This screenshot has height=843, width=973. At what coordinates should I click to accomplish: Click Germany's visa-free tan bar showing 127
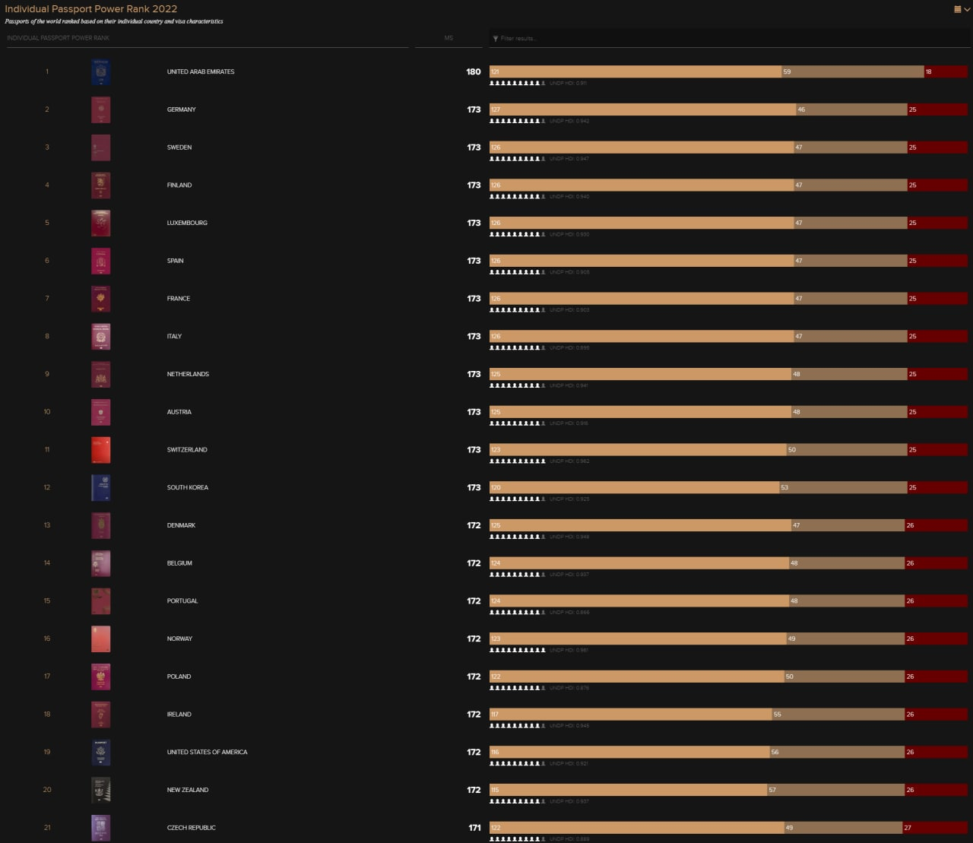tap(642, 109)
